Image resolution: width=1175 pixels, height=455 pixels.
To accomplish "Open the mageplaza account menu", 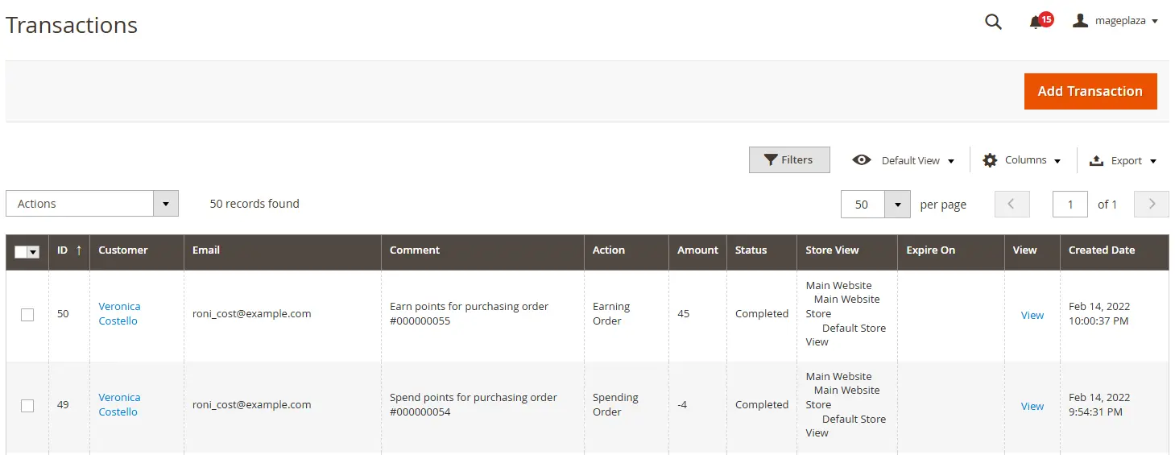I will pos(1115,21).
